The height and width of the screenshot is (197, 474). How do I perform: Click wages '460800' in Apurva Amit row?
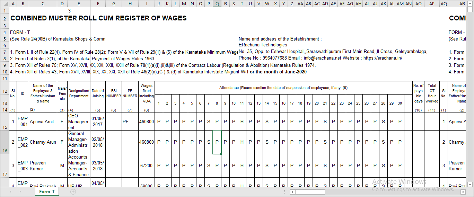click(x=147, y=122)
